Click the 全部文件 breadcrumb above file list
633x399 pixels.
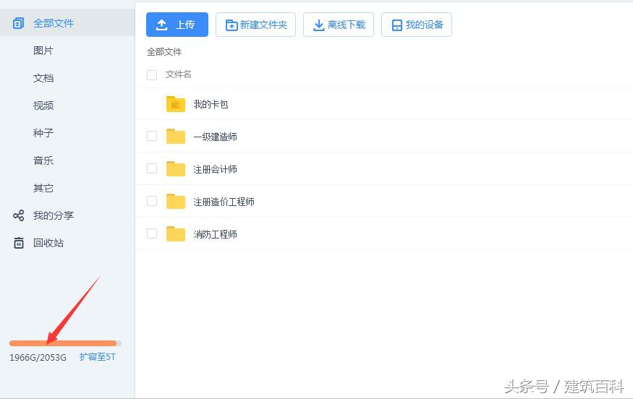pos(164,51)
